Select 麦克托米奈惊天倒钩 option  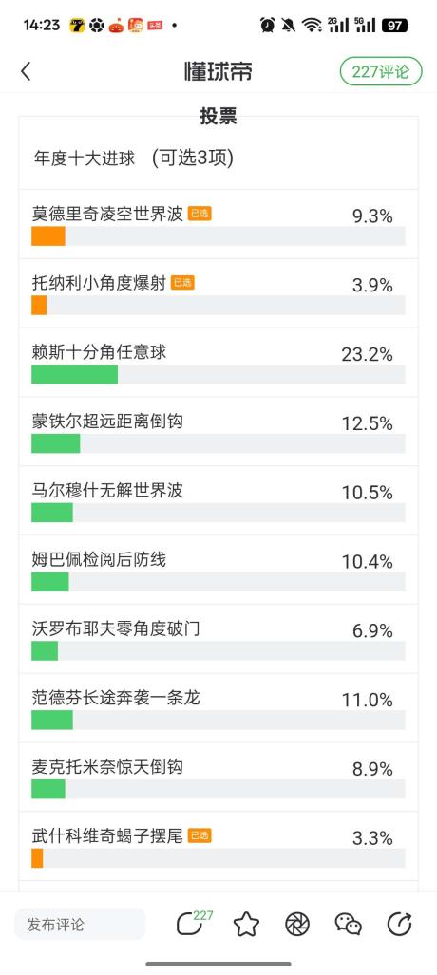coord(218,777)
